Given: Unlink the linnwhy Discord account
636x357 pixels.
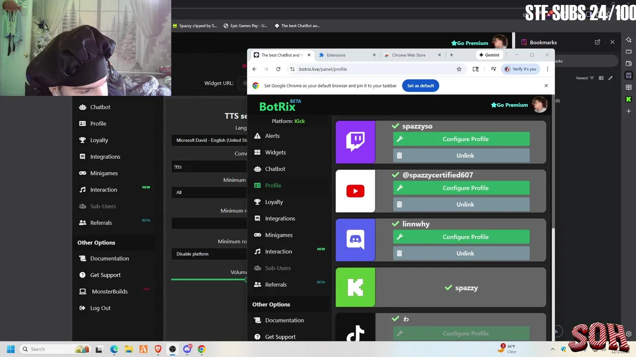Looking at the screenshot, I should 461,253.
